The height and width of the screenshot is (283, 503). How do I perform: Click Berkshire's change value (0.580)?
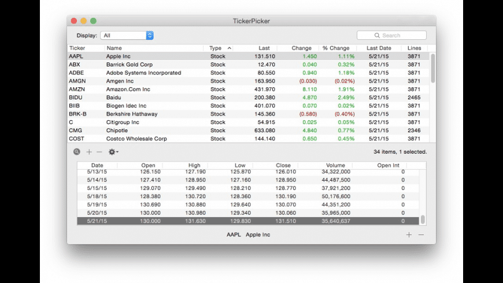tap(308, 114)
